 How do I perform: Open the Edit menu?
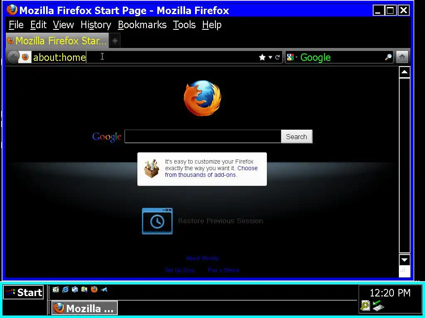click(38, 25)
